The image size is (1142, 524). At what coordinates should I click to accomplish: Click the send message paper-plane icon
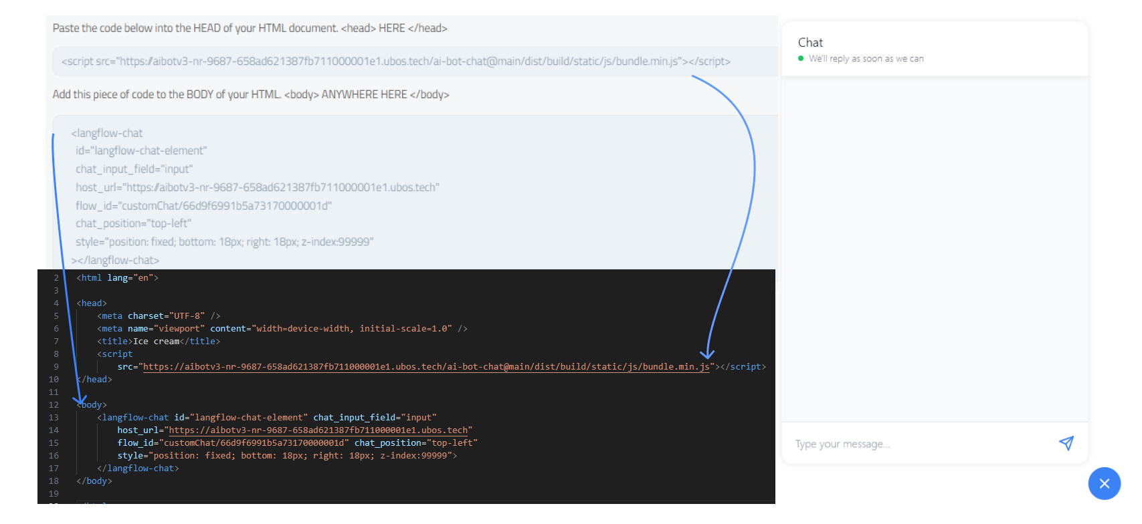(1066, 443)
